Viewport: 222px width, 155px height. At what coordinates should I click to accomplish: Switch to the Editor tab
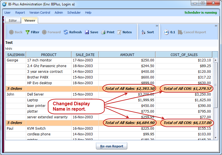pyautogui.click(x=13, y=20)
